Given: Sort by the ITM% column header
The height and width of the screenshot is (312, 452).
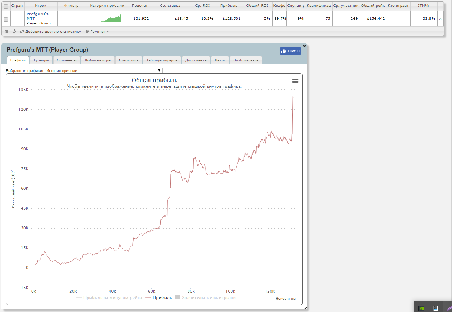Looking at the screenshot, I should [x=424, y=6].
